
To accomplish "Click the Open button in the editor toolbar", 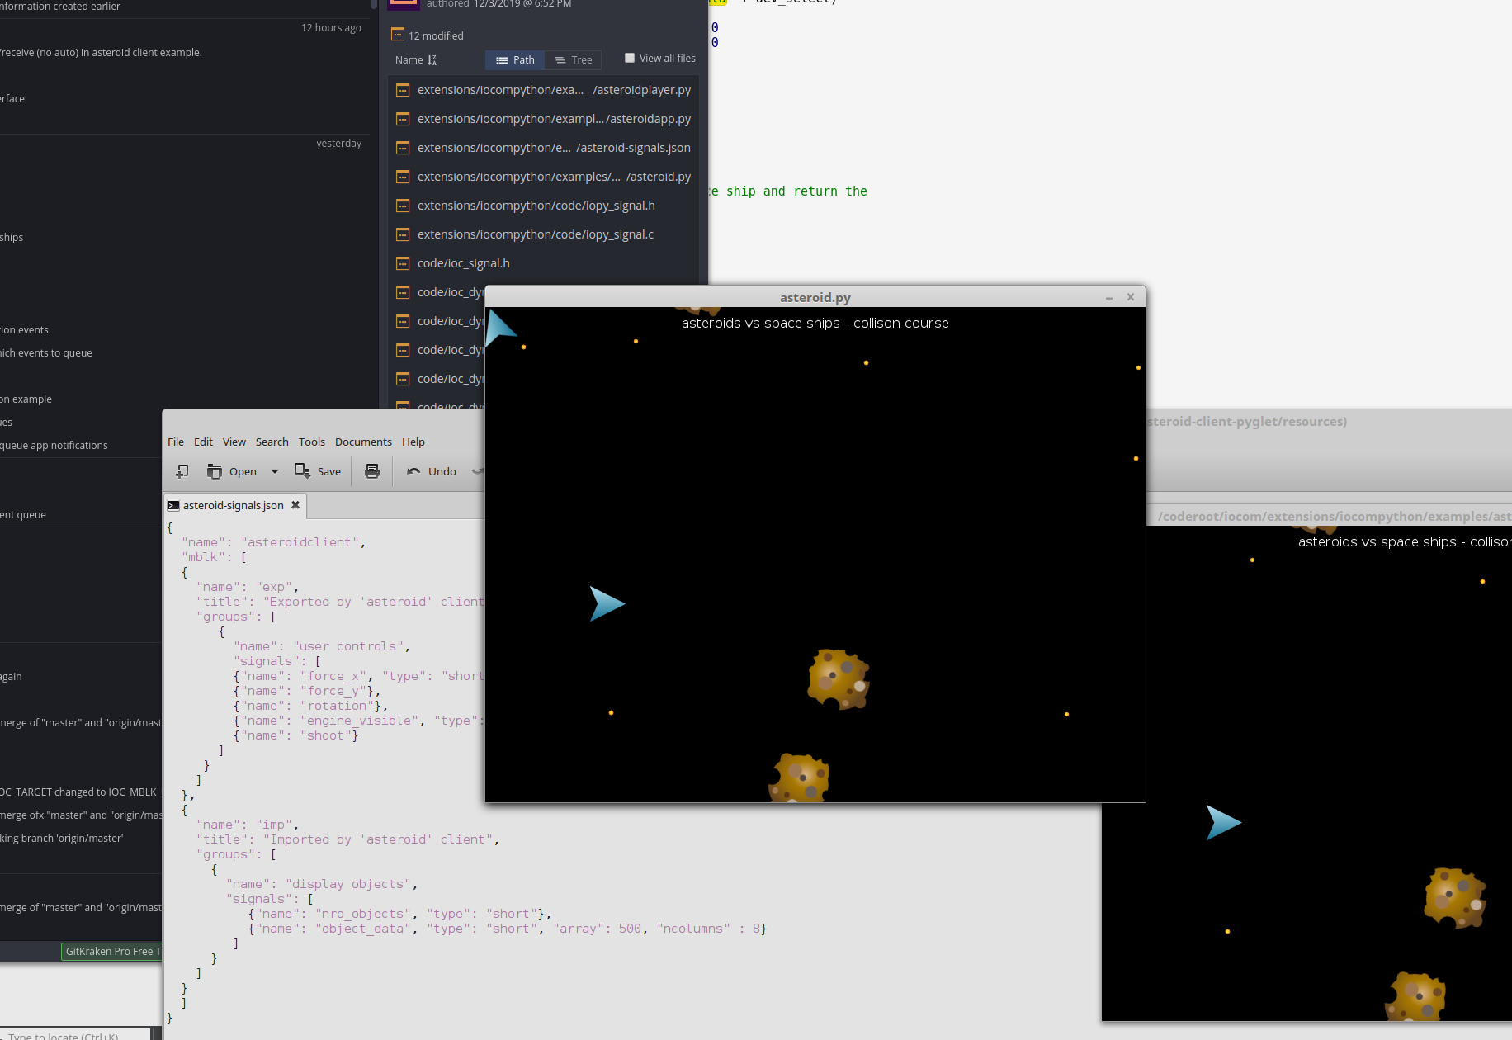I will coord(232,471).
